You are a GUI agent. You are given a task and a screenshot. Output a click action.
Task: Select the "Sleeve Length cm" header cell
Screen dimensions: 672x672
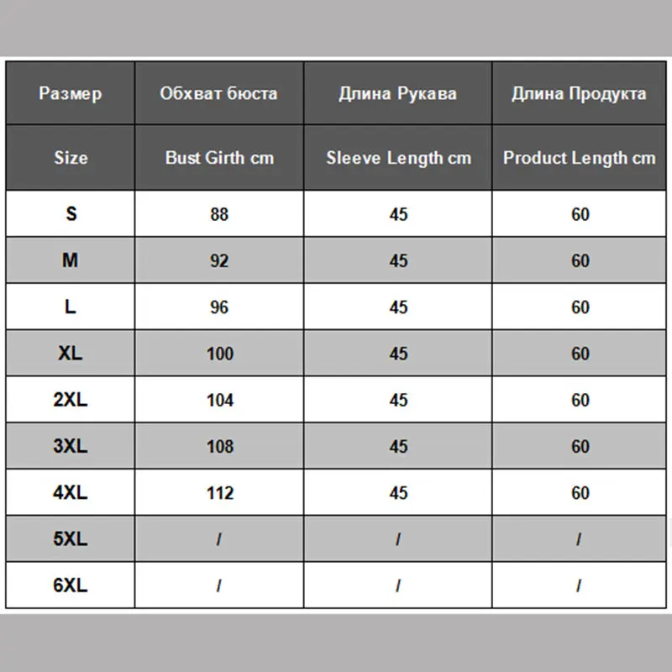(398, 157)
